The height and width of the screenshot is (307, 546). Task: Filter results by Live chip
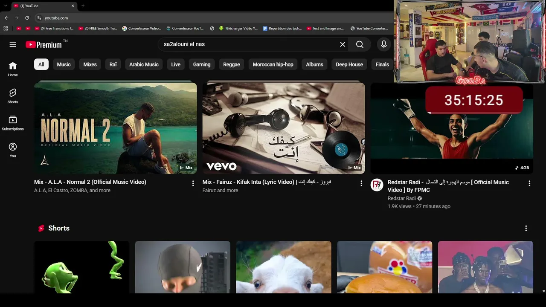coord(176,64)
